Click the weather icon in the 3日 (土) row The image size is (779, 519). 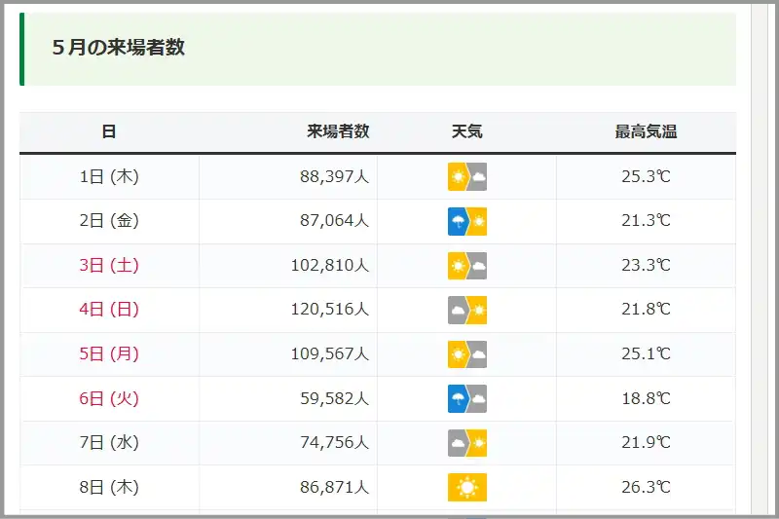click(467, 266)
